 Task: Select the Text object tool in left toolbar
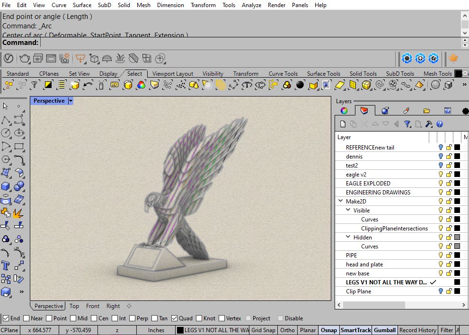(6, 265)
